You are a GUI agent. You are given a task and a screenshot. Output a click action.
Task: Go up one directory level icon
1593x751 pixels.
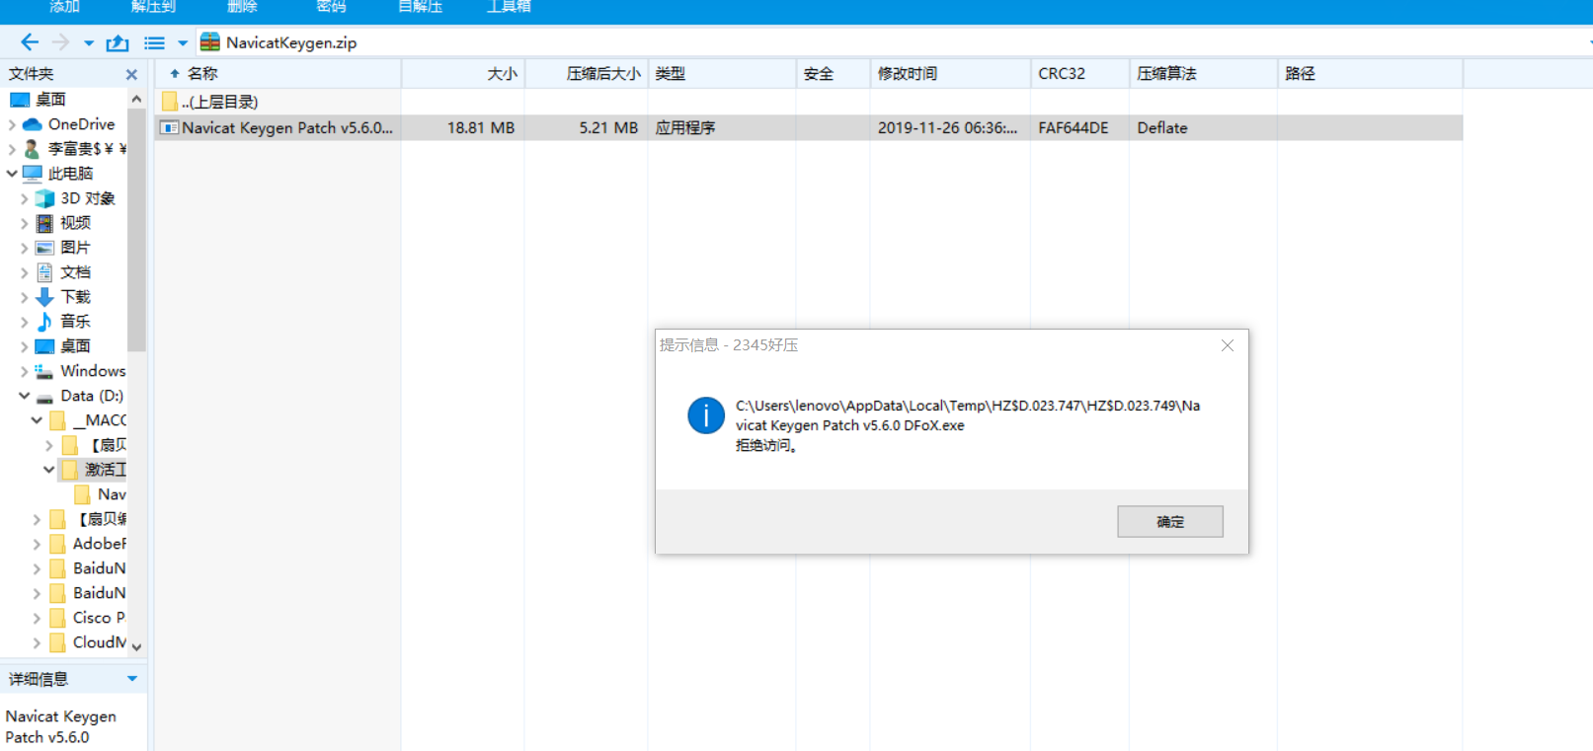pos(118,42)
